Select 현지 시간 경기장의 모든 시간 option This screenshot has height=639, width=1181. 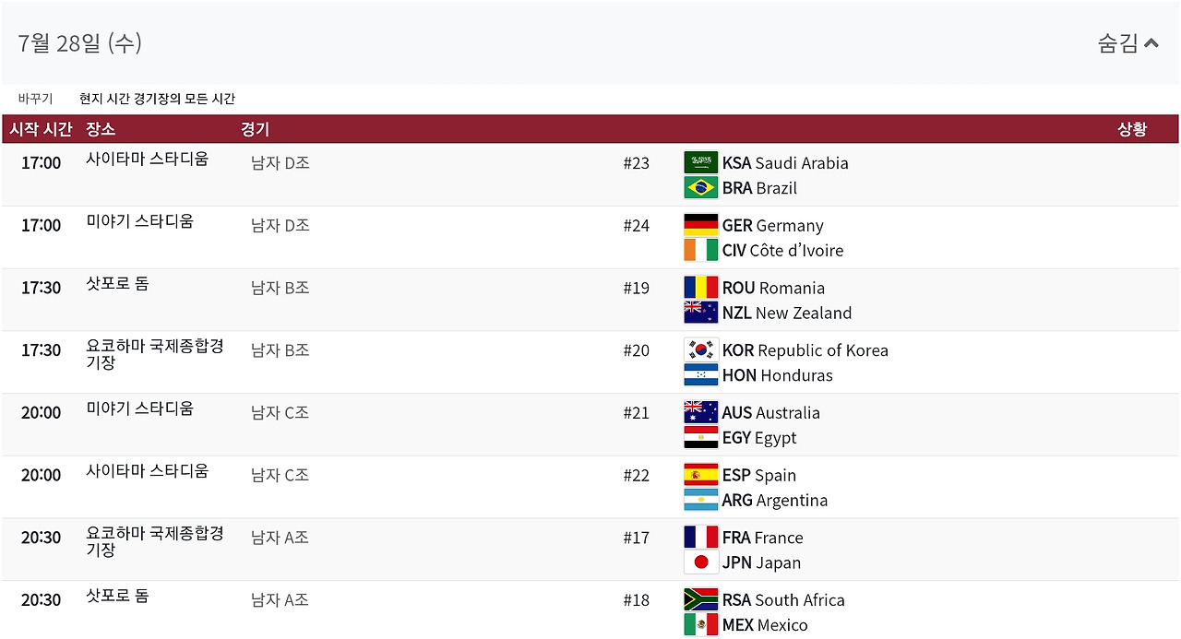point(157,99)
